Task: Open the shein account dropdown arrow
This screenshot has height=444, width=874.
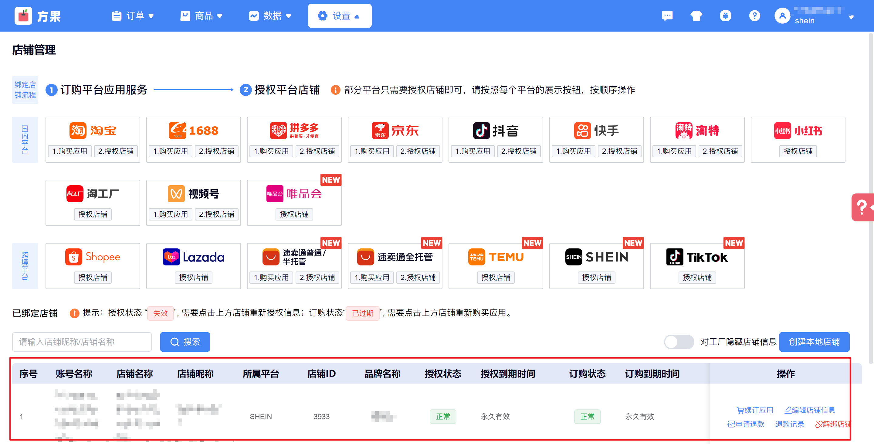Action: [x=851, y=17]
